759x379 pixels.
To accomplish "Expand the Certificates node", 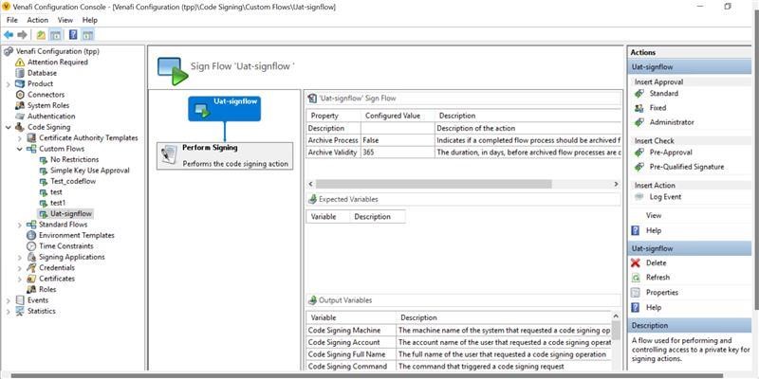I will click(20, 279).
